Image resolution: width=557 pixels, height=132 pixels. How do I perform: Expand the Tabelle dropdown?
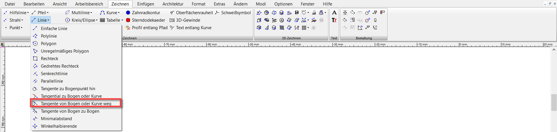coord(122,20)
